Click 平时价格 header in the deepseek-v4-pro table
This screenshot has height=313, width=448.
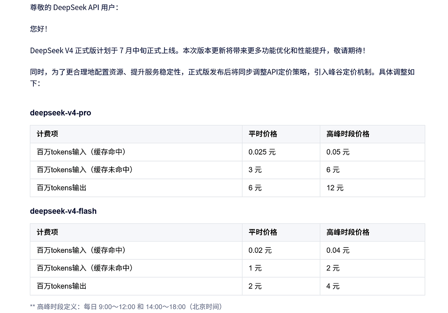[263, 134]
